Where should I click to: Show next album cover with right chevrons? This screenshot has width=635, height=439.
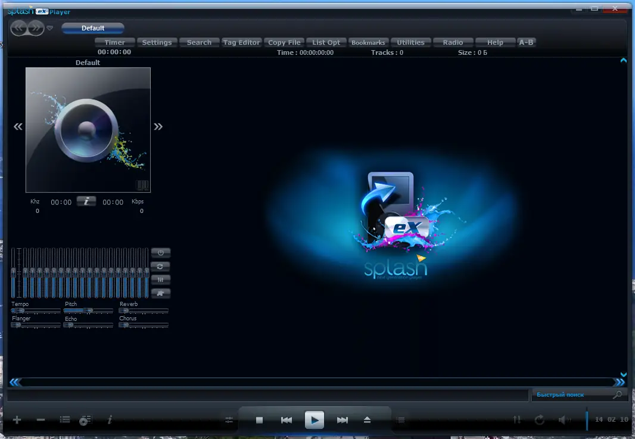point(158,127)
